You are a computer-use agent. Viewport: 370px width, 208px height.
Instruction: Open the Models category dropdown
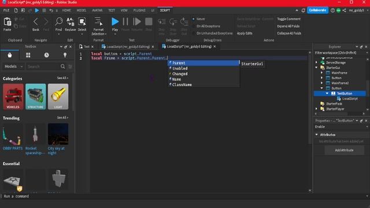pos(13,66)
